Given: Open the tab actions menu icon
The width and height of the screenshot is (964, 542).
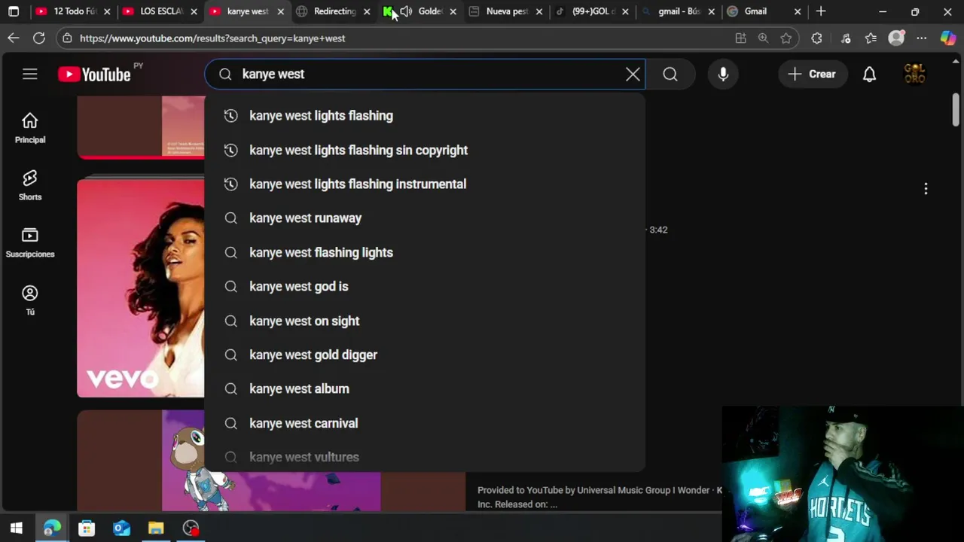Looking at the screenshot, I should click(13, 11).
